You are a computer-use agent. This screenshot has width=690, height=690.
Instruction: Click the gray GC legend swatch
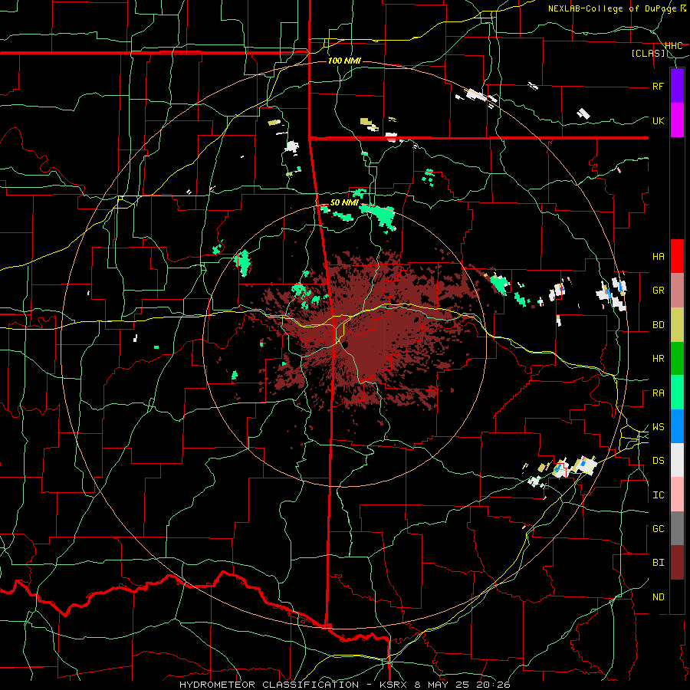(x=677, y=528)
